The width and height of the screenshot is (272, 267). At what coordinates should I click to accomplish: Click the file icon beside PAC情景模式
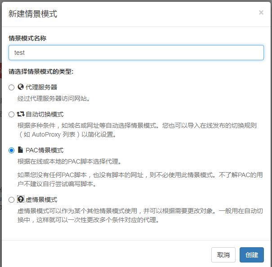tap(21, 150)
